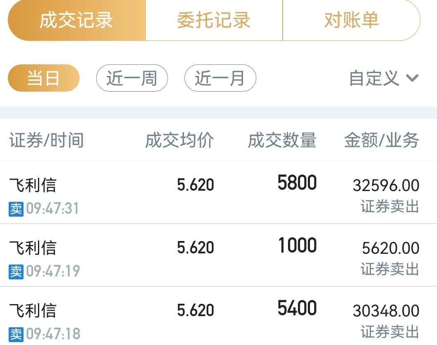
Task: Tap the amount 32596.00
Action: point(386,185)
